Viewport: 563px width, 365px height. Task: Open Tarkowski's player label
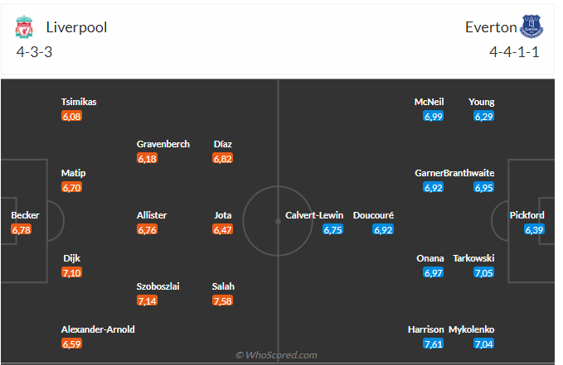coord(473,258)
